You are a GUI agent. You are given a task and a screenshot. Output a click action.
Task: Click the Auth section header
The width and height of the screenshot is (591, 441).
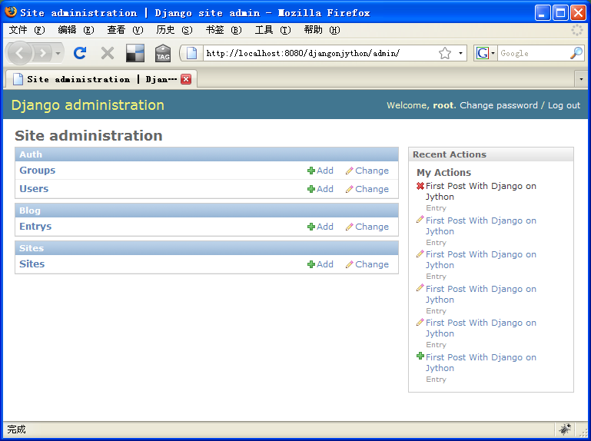(x=207, y=154)
